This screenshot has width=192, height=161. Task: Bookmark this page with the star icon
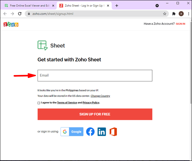[x=165, y=14]
